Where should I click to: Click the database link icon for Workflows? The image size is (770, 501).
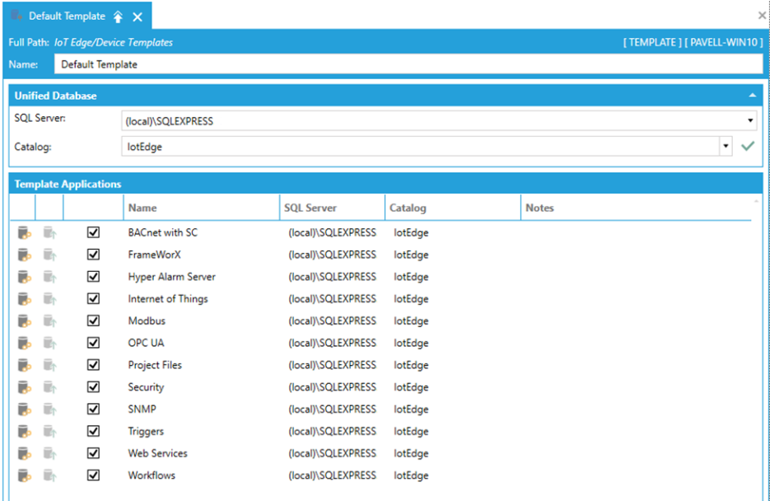pyautogui.click(x=25, y=475)
